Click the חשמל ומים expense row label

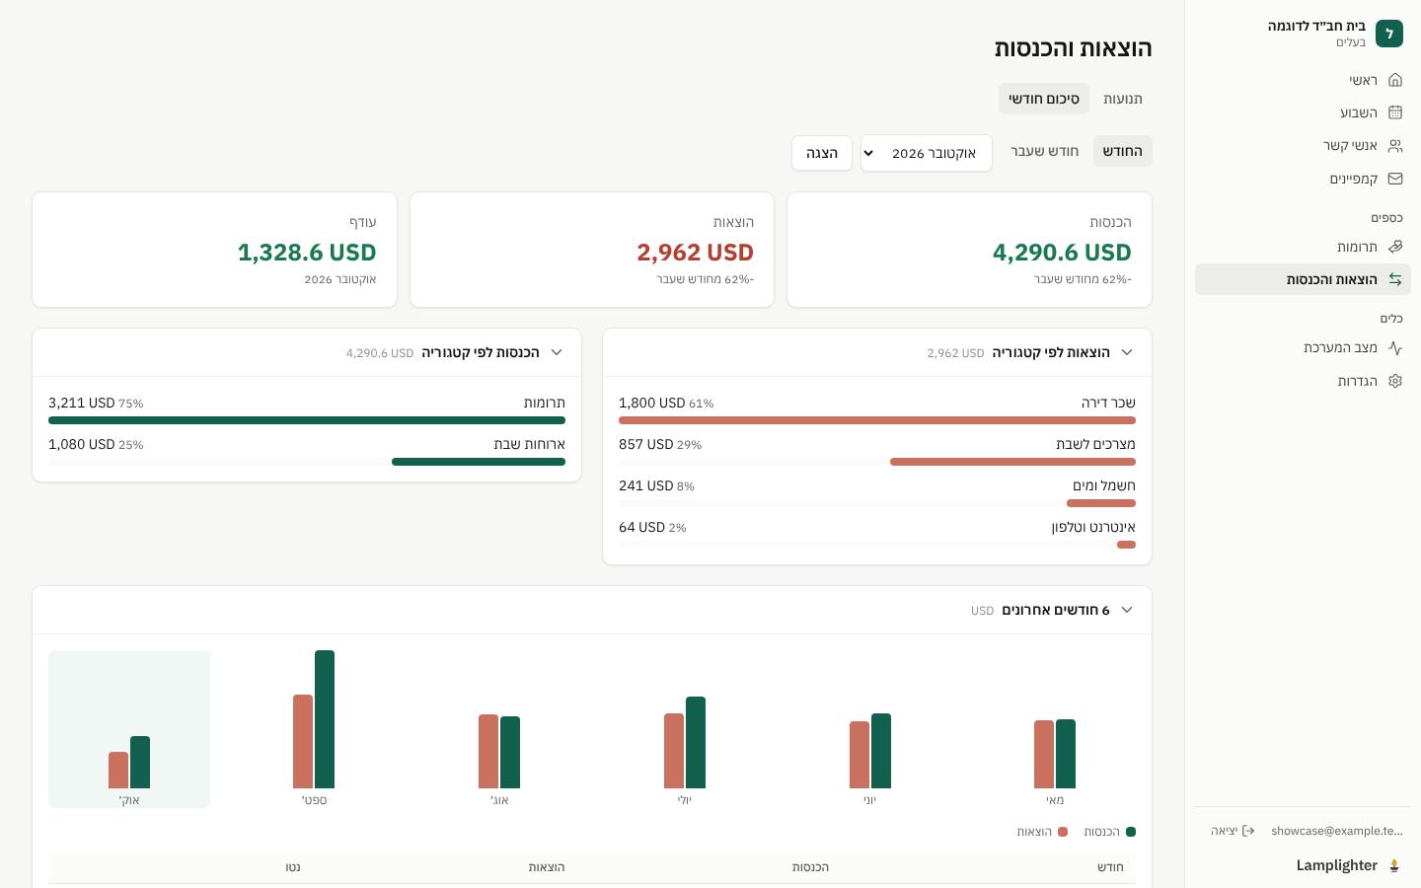point(1104,485)
